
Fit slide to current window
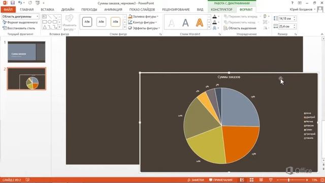click(322, 180)
